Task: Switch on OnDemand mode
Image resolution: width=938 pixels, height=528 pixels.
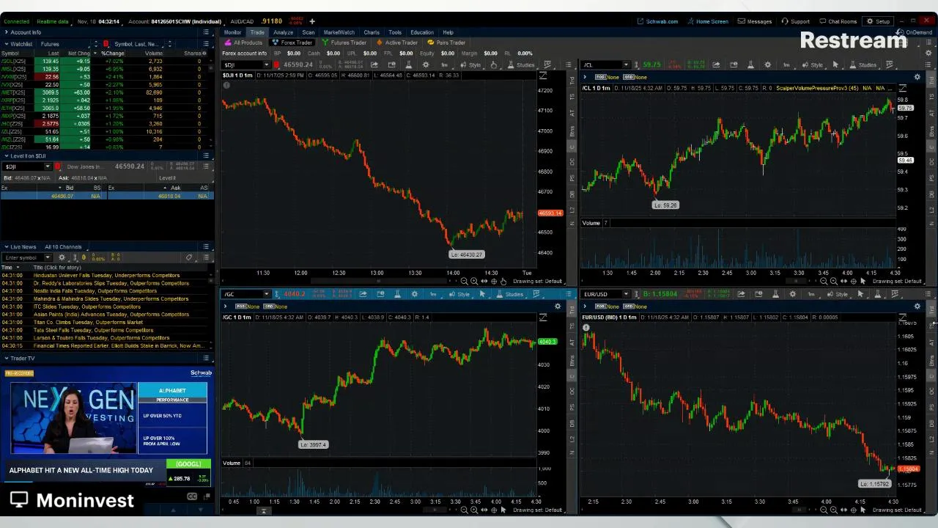Action: pos(915,32)
